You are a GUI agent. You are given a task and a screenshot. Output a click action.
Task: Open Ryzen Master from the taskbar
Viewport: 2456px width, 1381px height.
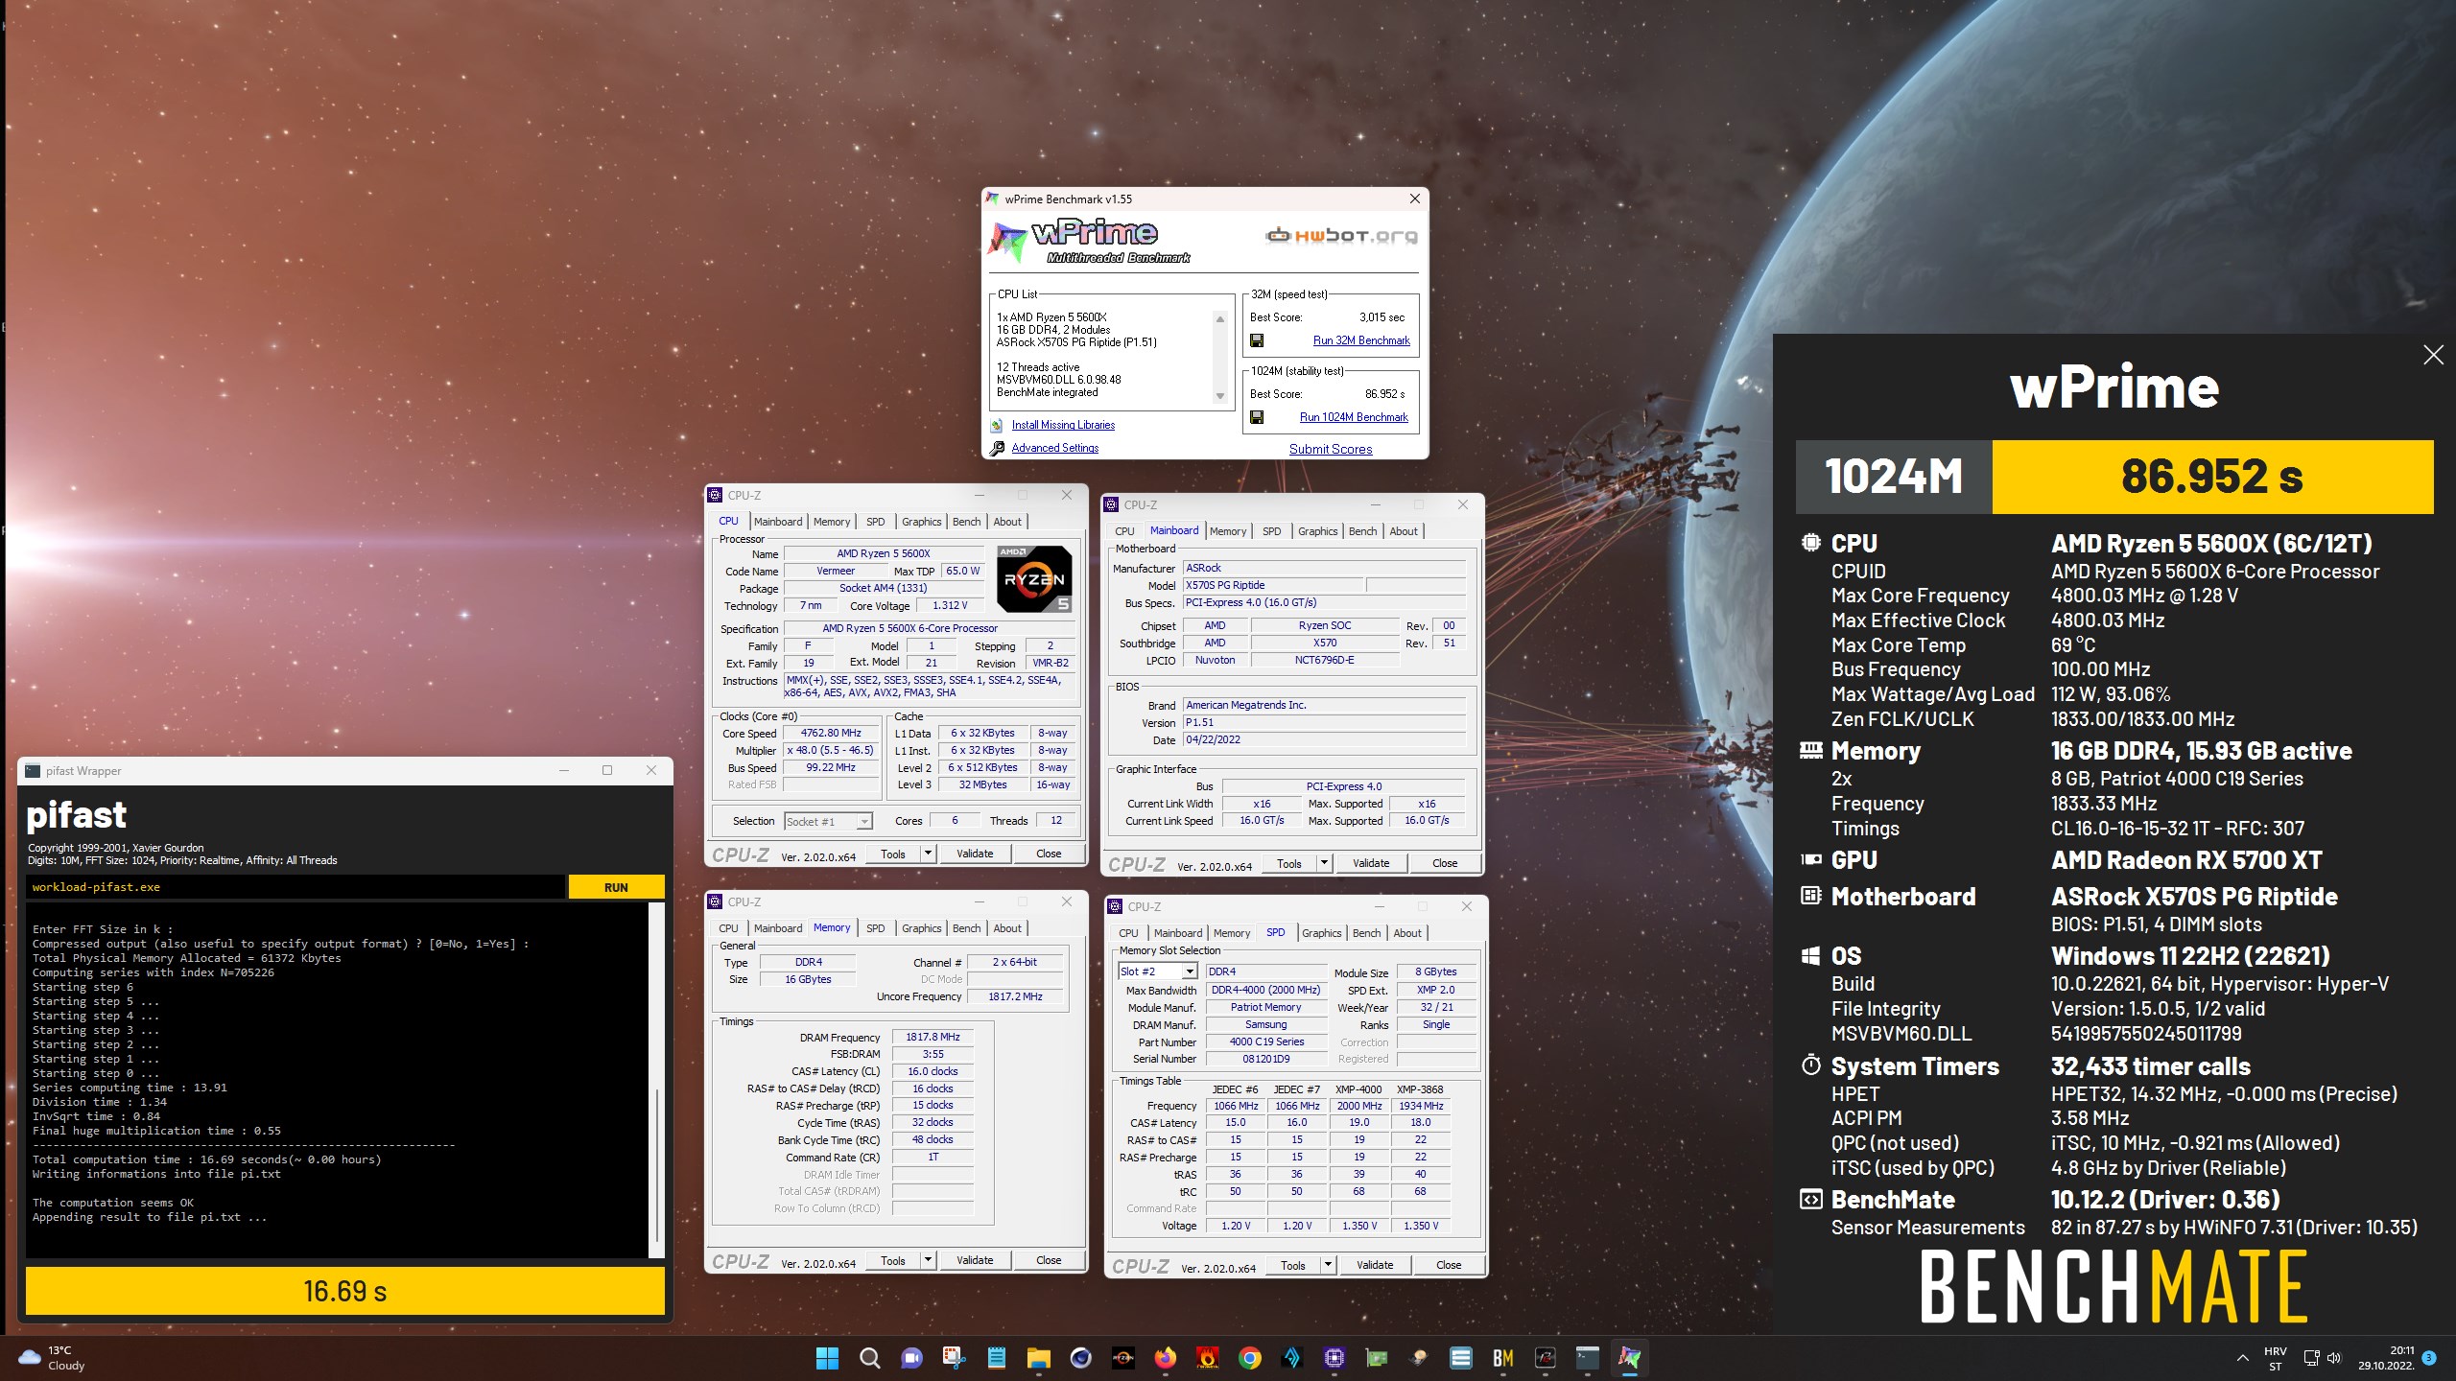1122,1358
